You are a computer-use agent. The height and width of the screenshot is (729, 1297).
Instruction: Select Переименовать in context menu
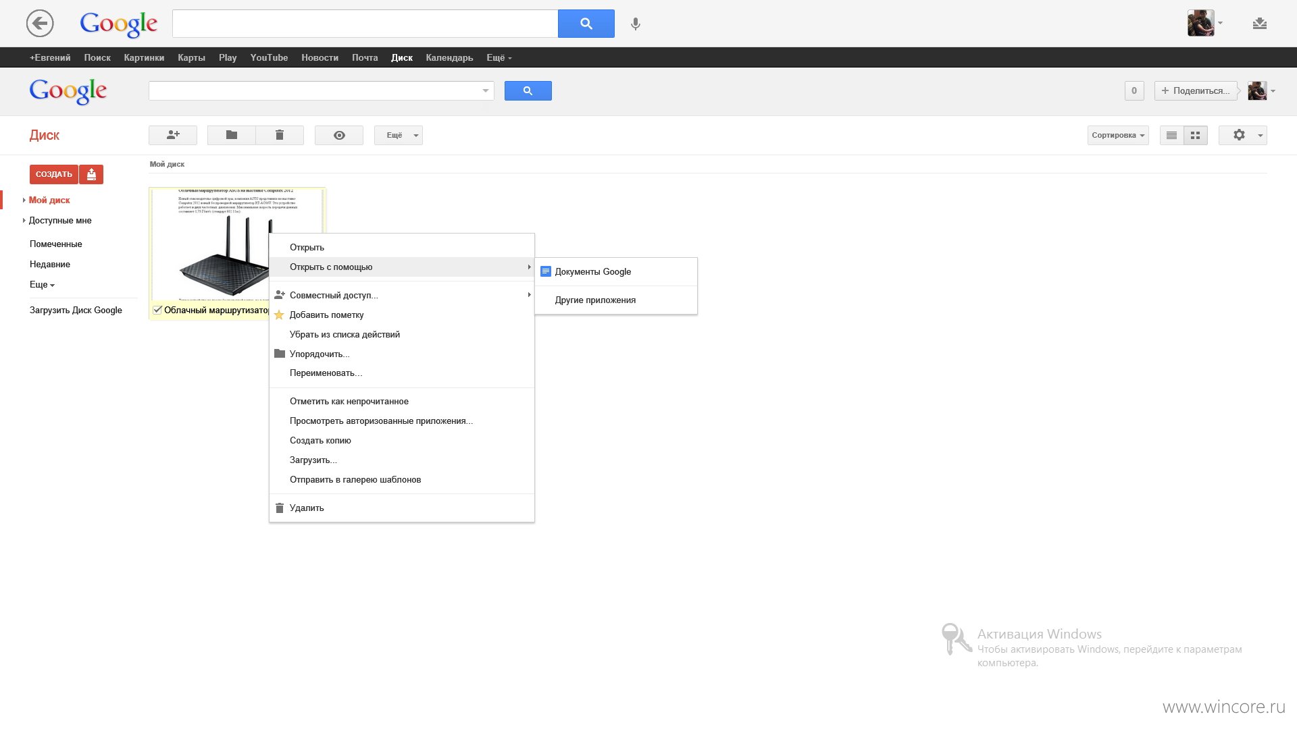[x=402, y=373]
